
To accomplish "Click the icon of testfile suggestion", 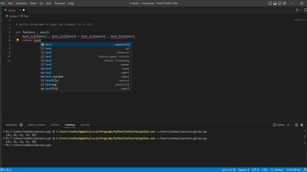I will 43,81.
